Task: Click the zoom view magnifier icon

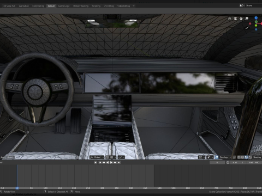Action: click(x=247, y=19)
